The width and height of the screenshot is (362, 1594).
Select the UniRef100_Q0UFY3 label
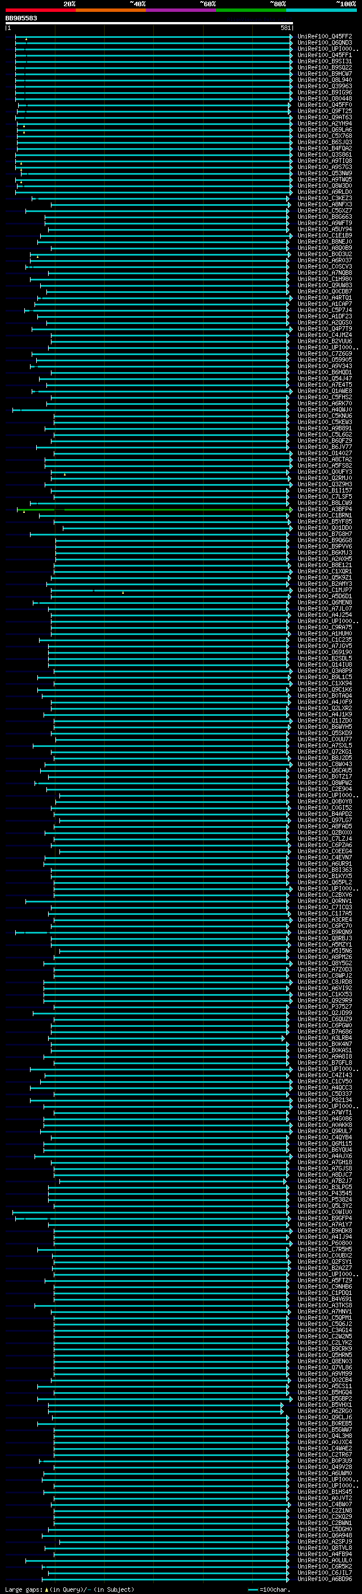coord(325,472)
